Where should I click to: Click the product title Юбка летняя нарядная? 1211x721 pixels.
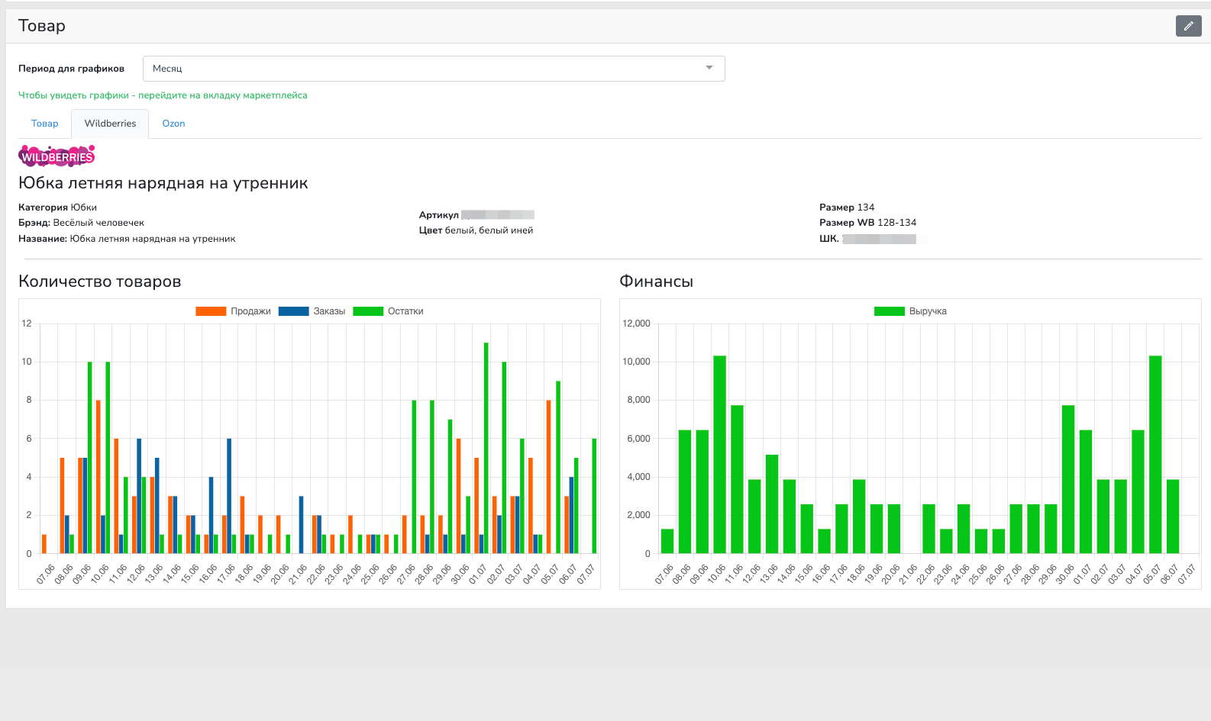163,183
